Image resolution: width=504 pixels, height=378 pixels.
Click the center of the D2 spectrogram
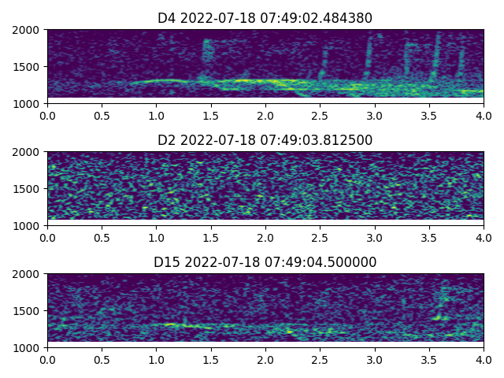[x=265, y=188]
